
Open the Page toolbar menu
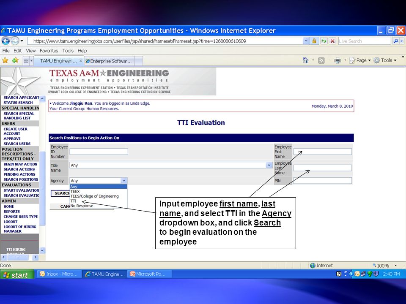click(360, 60)
